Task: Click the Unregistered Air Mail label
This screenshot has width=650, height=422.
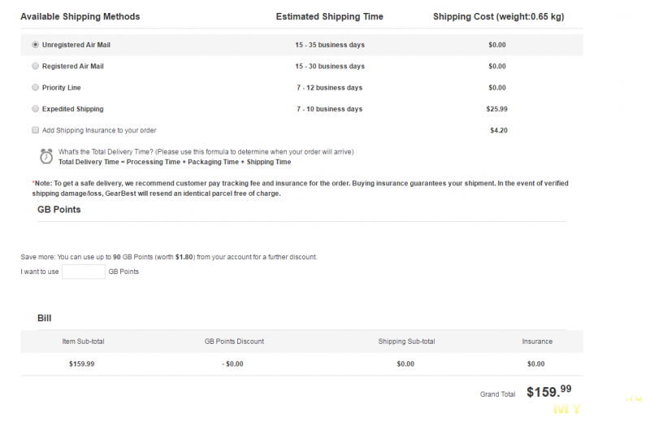Action: click(x=76, y=45)
